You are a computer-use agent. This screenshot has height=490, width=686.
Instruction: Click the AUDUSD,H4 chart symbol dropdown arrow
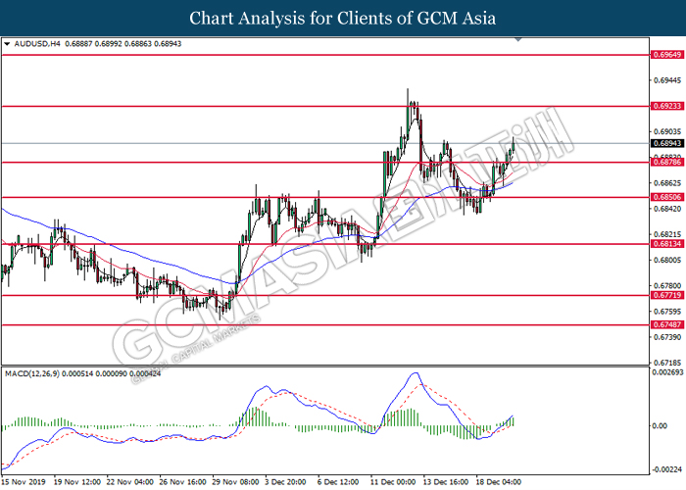7,44
